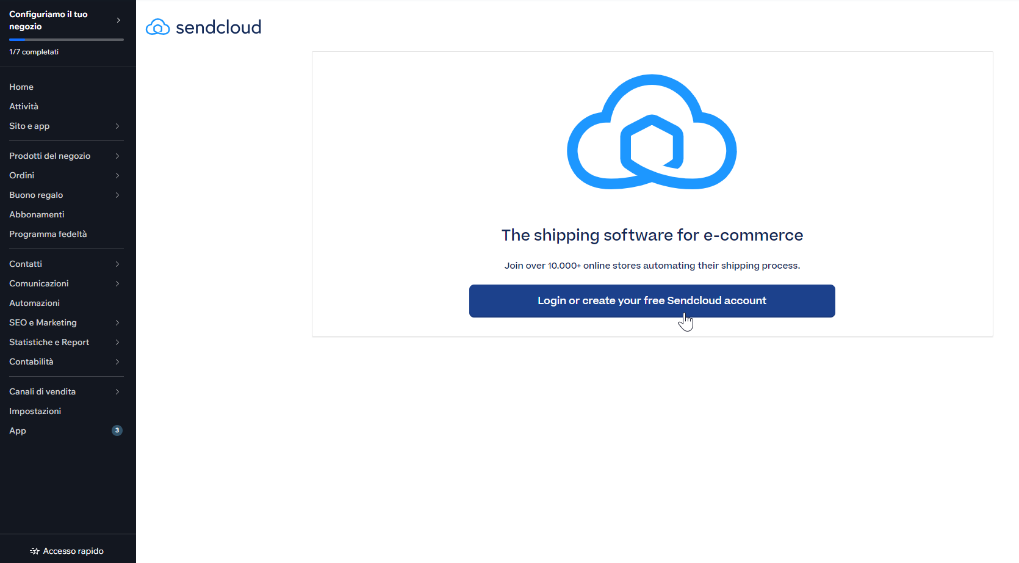The height and width of the screenshot is (563, 1019).
Task: Open the App notifications badge showing 3
Action: coord(117,430)
